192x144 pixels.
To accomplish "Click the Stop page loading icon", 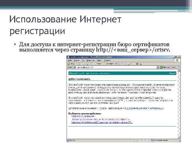I will coord(84,64).
